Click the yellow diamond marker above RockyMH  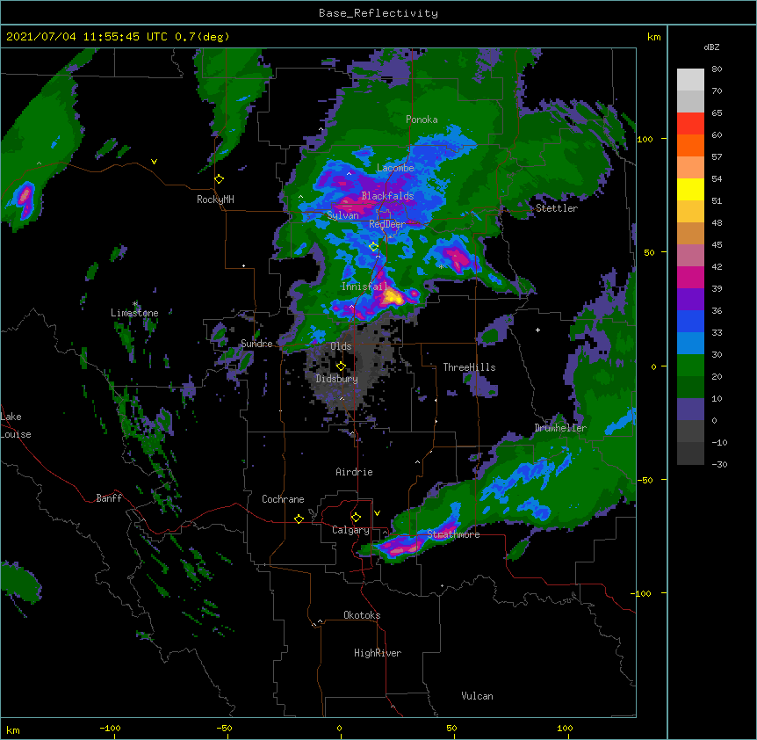click(220, 179)
